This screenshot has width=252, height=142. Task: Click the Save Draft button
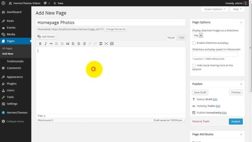tap(200, 92)
